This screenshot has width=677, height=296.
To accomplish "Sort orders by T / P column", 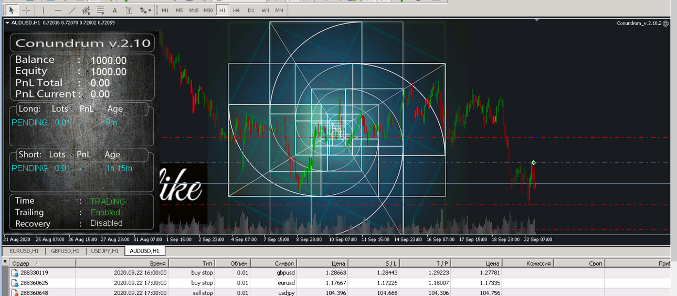I will click(x=425, y=264).
